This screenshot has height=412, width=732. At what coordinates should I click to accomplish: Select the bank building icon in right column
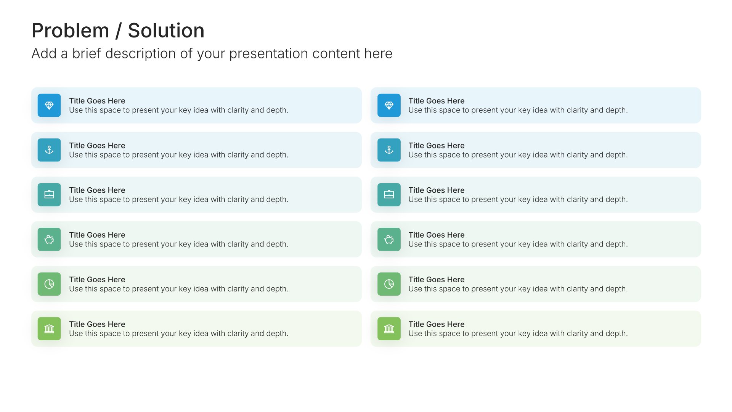[389, 328]
